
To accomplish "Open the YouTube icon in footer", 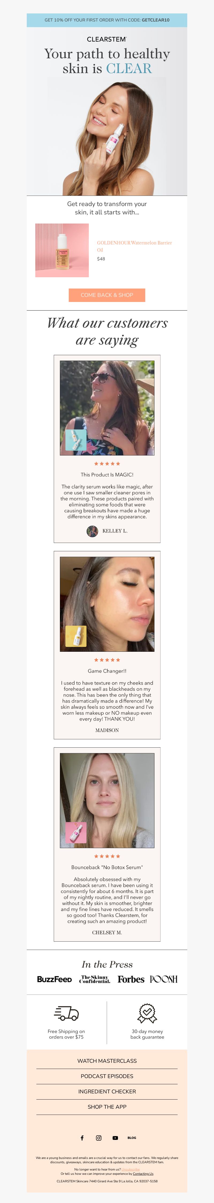I will pos(115,1138).
